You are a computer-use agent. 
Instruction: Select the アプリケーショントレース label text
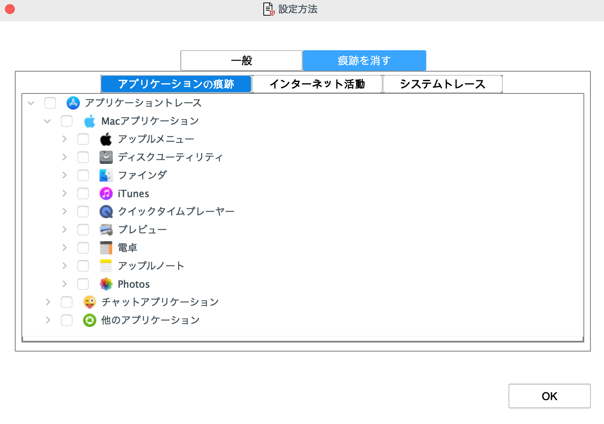[143, 103]
